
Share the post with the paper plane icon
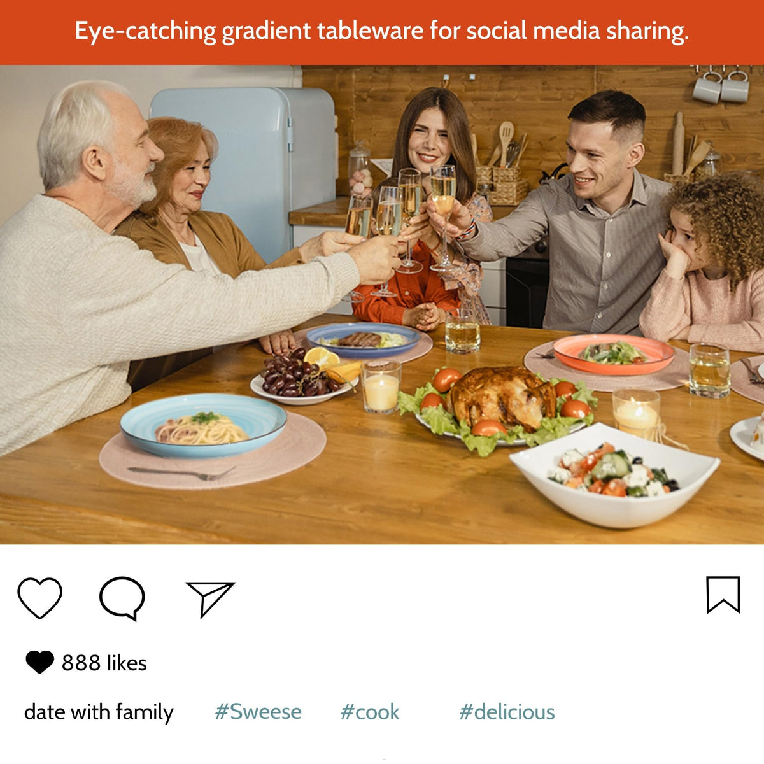pyautogui.click(x=210, y=598)
